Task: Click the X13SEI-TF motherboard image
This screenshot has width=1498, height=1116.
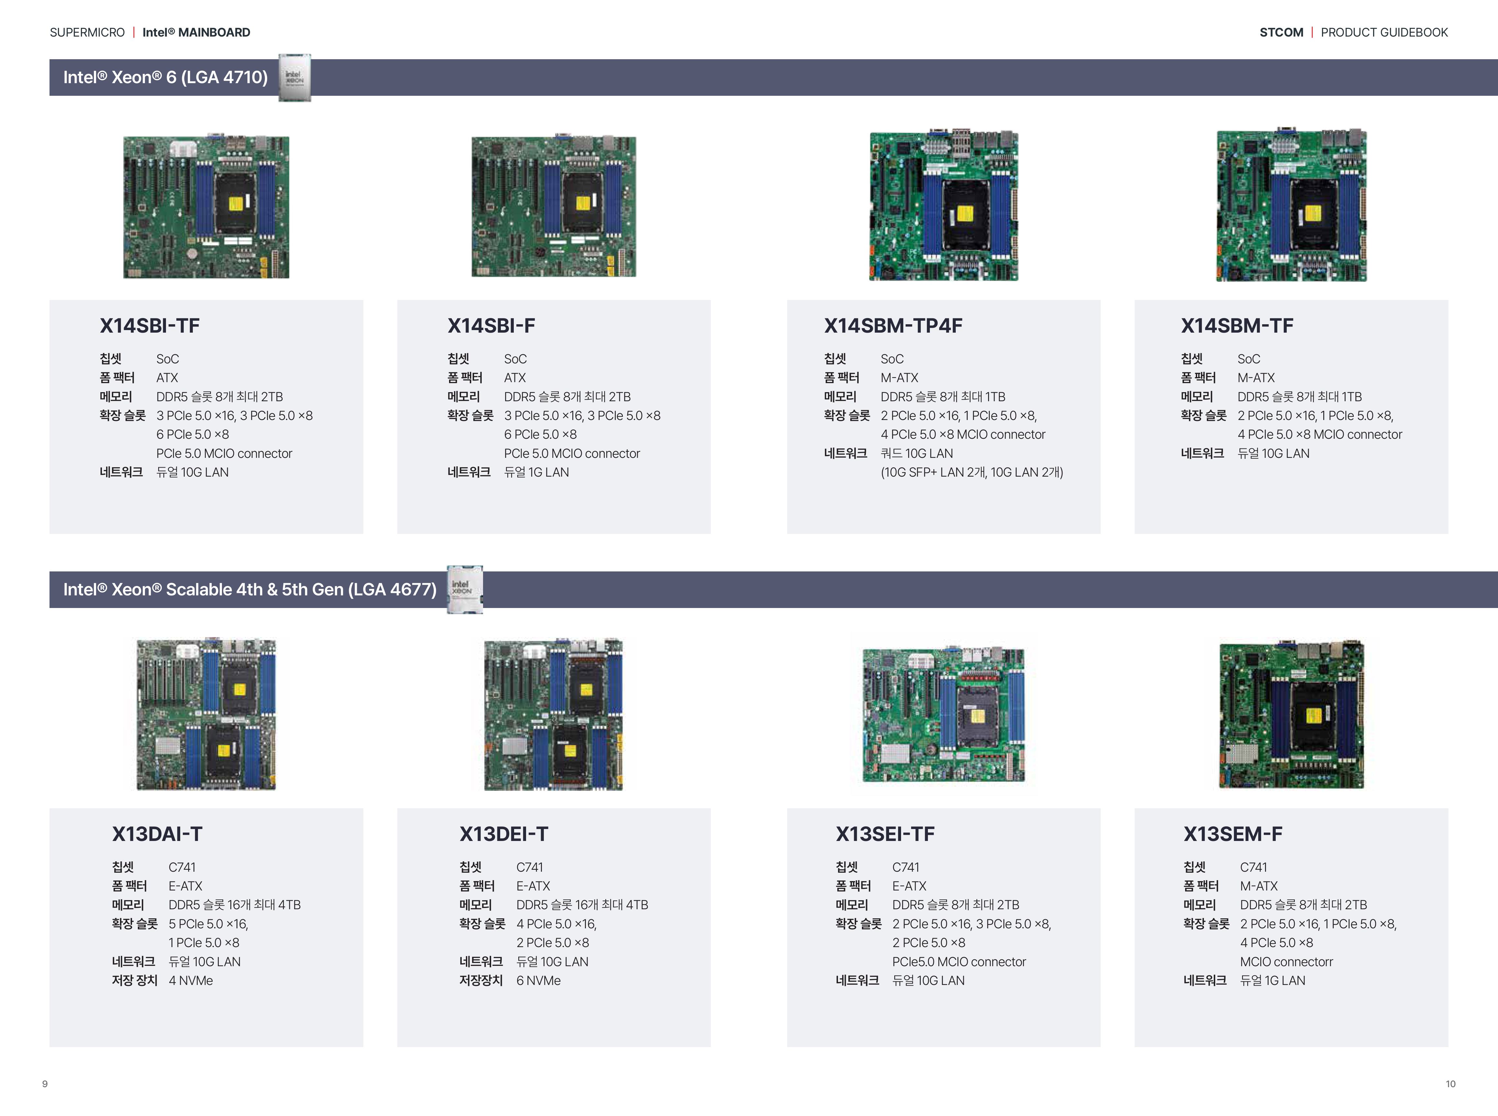Action: coord(943,714)
